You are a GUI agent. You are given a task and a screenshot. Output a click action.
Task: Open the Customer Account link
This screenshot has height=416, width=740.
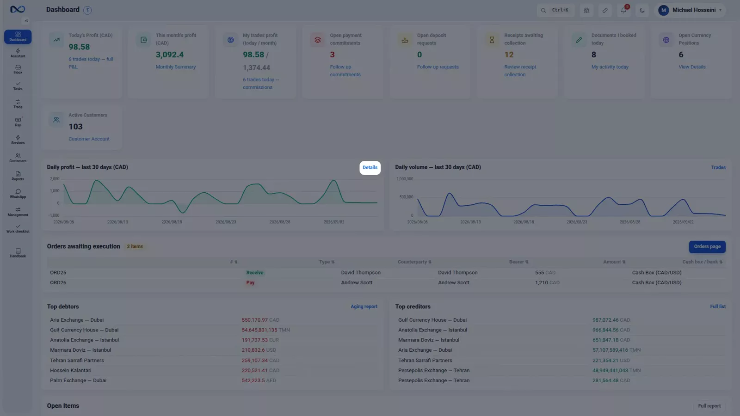89,139
